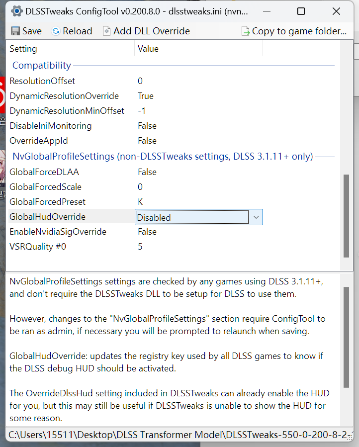
Task: Edit the VSRQuality #0 value field
Action: [141, 247]
